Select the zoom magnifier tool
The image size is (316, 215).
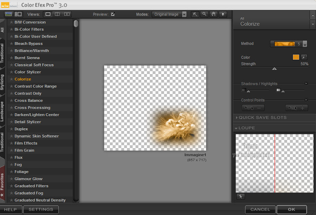(x=204, y=14)
